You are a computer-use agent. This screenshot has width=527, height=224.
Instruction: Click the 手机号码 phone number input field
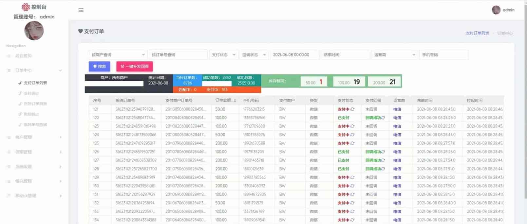443,55
